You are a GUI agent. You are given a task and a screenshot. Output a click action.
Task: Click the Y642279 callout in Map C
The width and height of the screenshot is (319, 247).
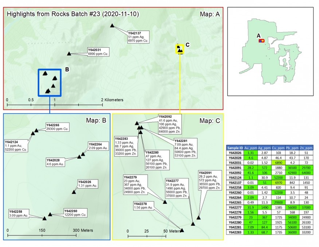pyautogui.click(x=136, y=185)
